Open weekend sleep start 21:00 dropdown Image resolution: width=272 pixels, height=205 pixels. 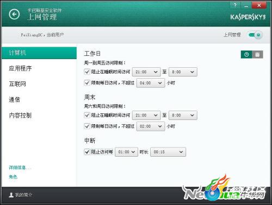(146, 116)
